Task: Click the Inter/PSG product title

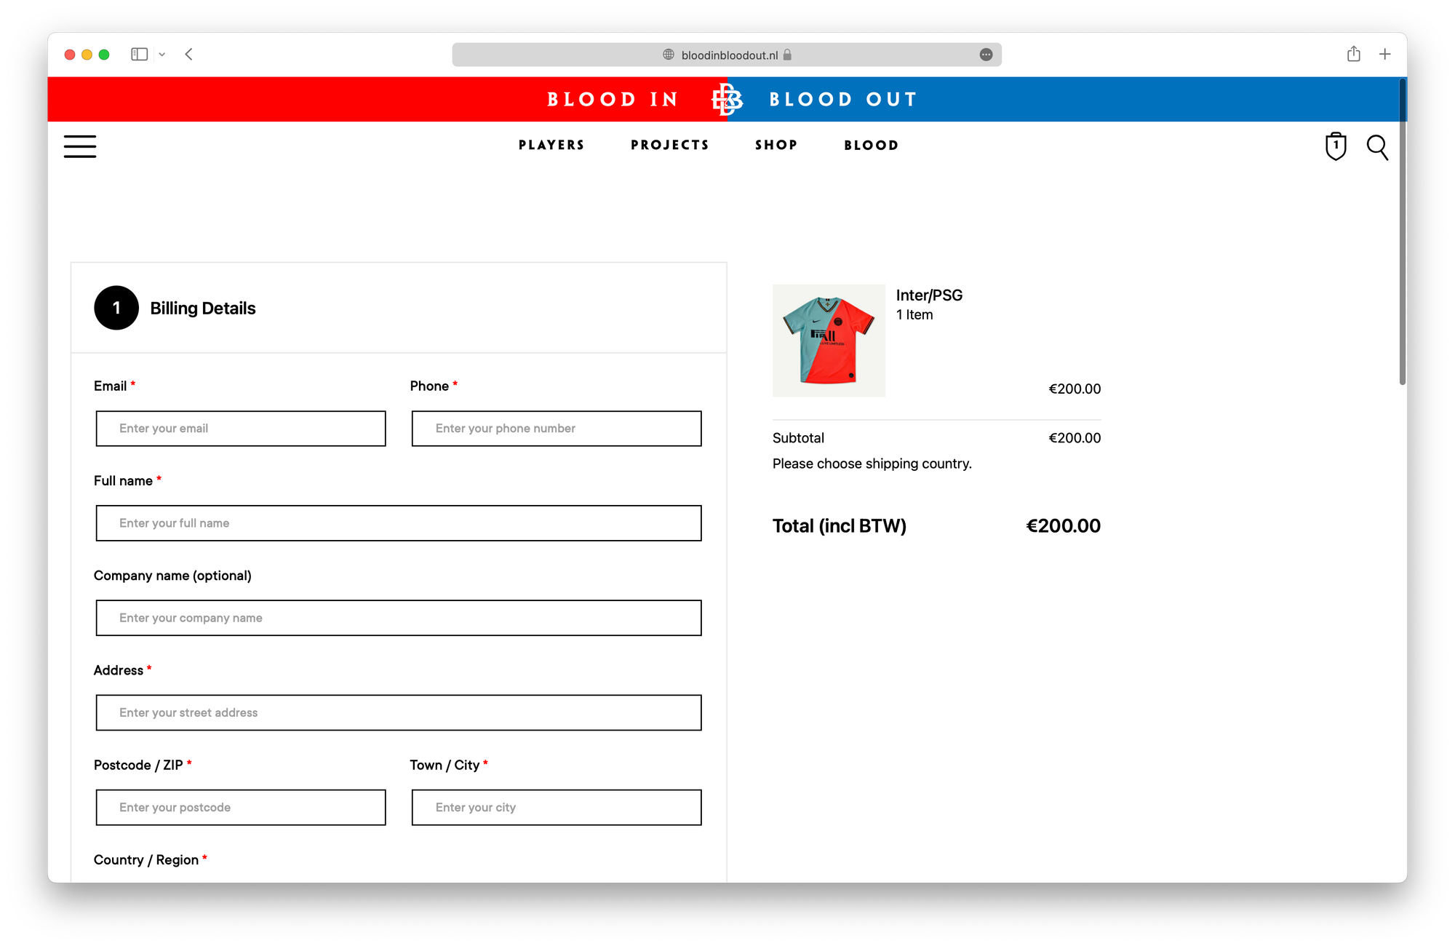Action: [929, 295]
